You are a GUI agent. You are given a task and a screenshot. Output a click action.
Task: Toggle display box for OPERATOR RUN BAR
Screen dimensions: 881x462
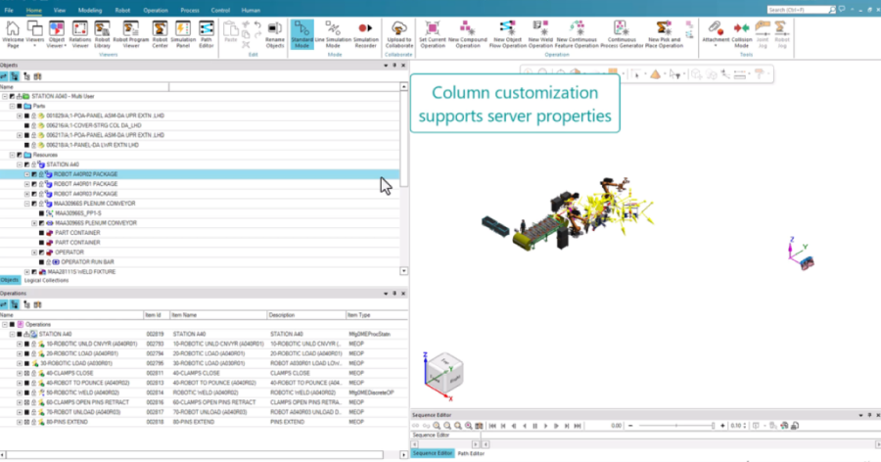tap(42, 261)
